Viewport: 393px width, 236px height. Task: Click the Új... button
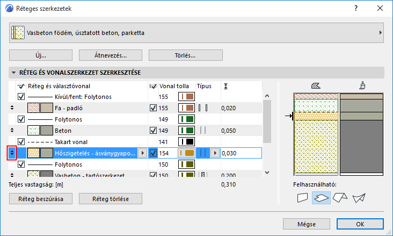[41, 55]
